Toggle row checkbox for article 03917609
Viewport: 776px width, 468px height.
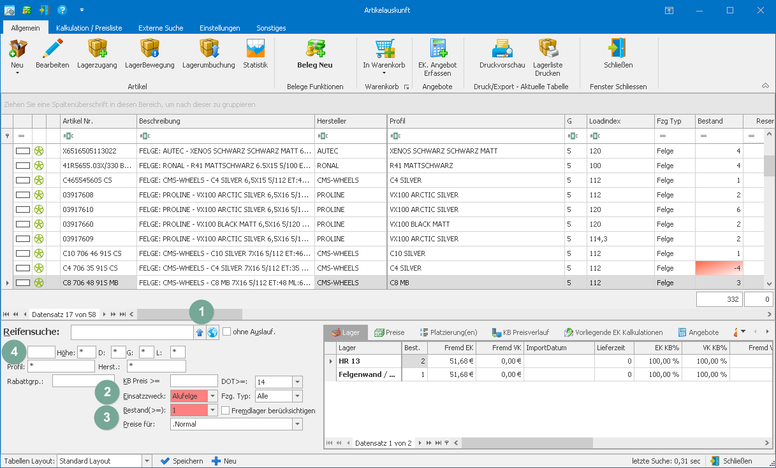tap(23, 239)
